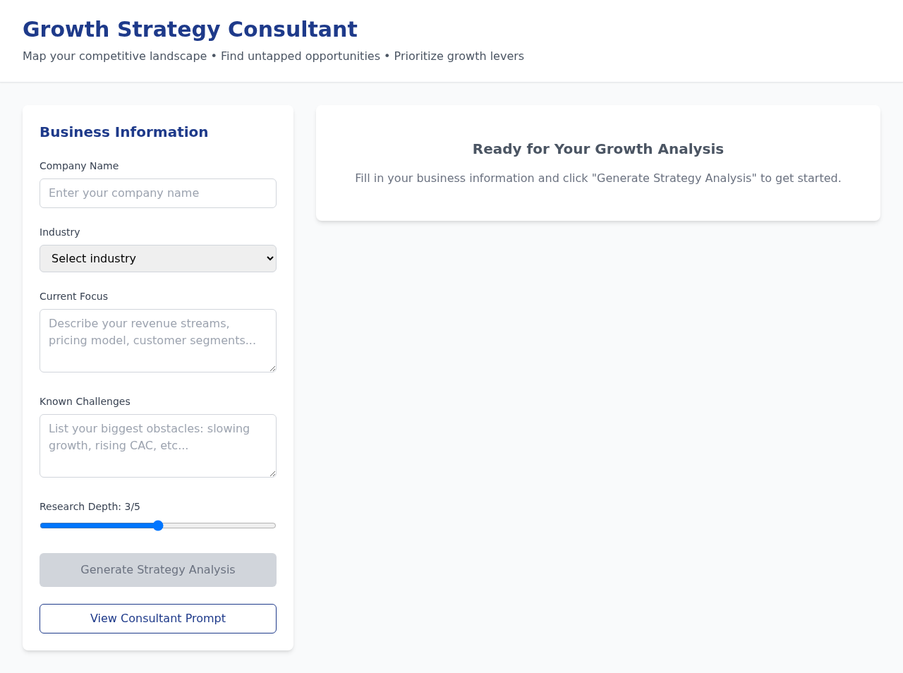Click the Generate Strategy Analysis button
The image size is (903, 673).
pos(157,569)
